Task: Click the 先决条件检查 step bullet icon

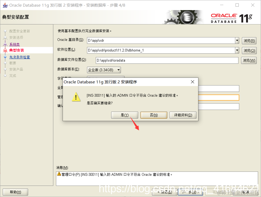Action: pos(5,57)
